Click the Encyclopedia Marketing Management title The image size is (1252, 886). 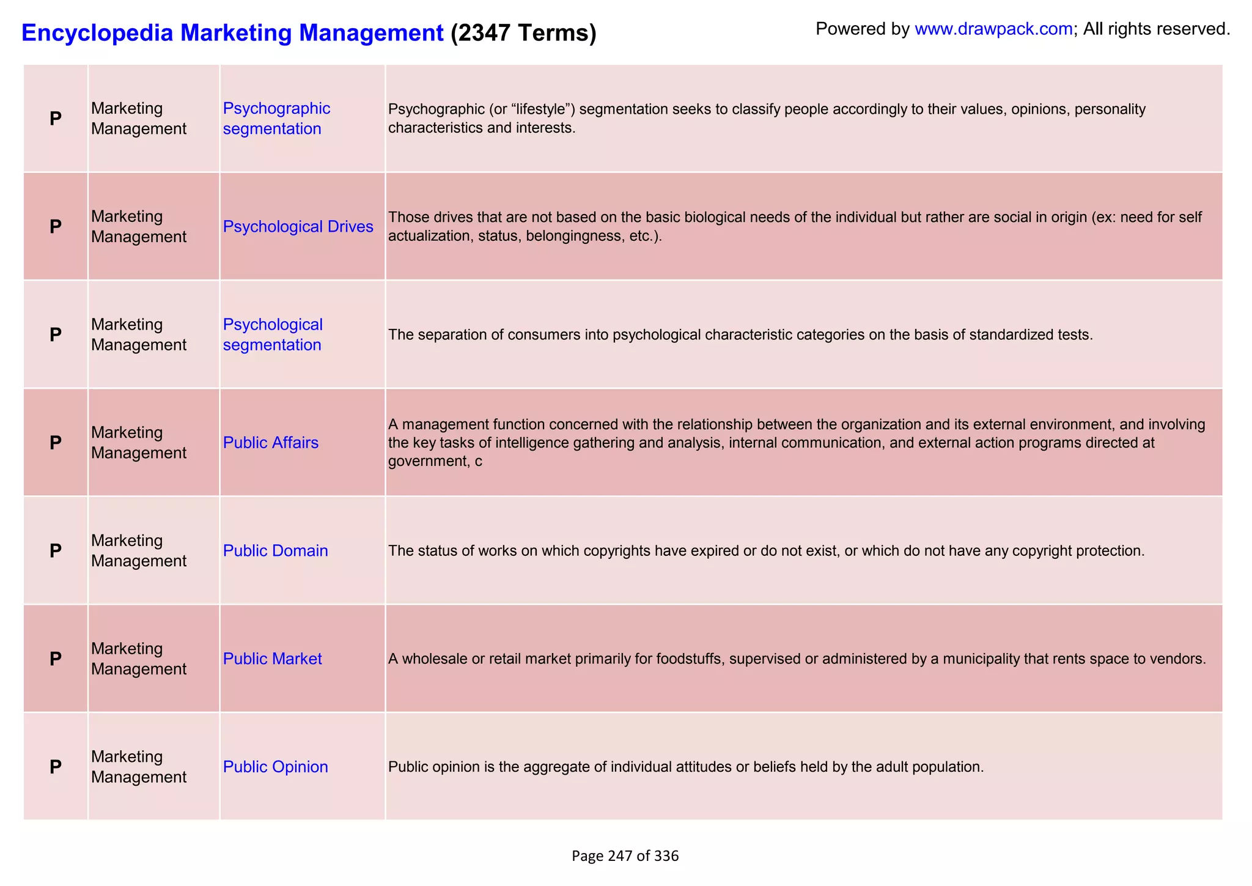(x=232, y=32)
